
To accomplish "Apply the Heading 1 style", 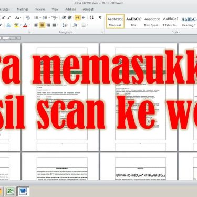I will point(189,22).
